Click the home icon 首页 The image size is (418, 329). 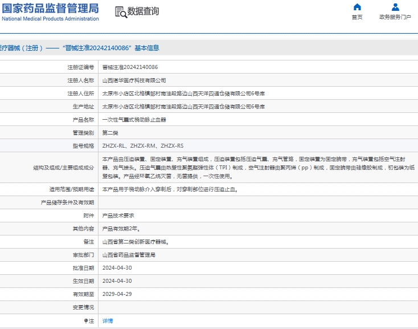(357, 7)
